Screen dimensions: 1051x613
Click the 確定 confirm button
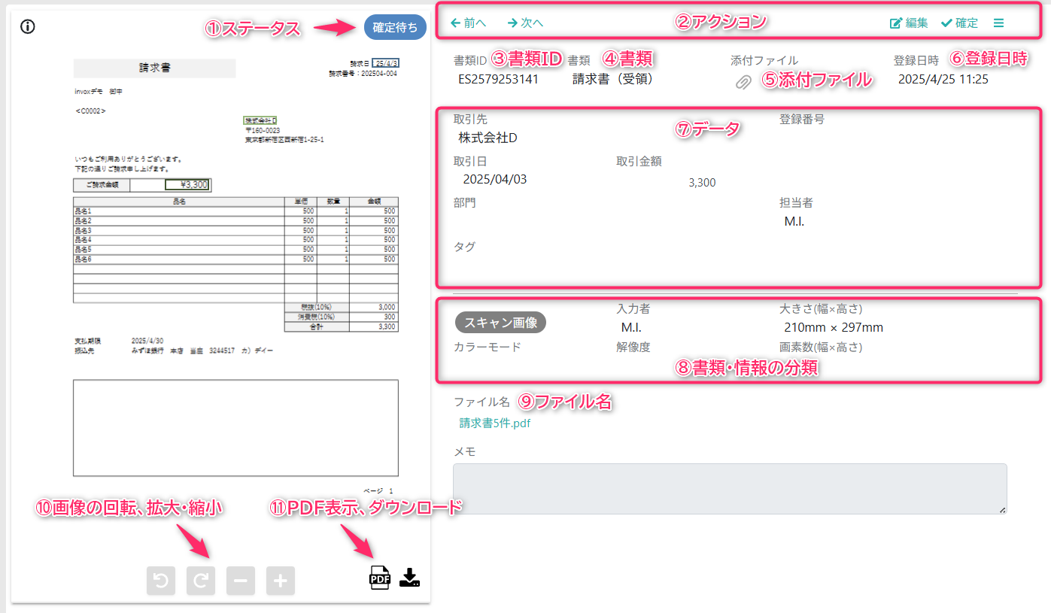(x=959, y=23)
